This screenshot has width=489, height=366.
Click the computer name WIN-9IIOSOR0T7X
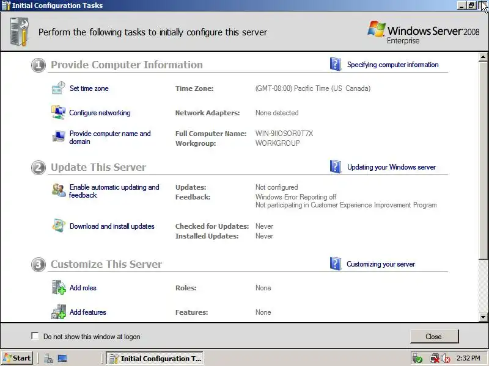tap(284, 134)
